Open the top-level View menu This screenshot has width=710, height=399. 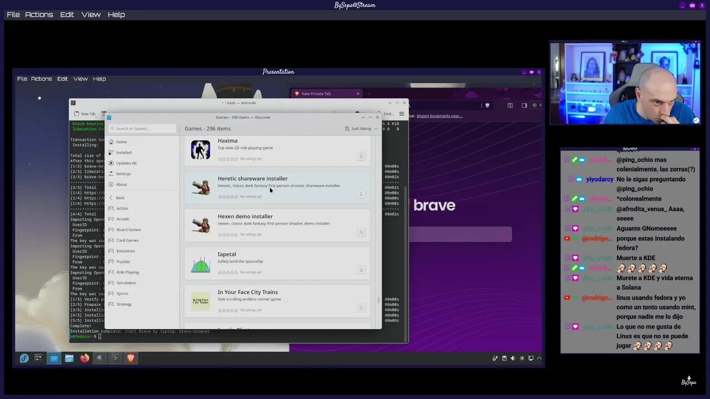tap(91, 14)
